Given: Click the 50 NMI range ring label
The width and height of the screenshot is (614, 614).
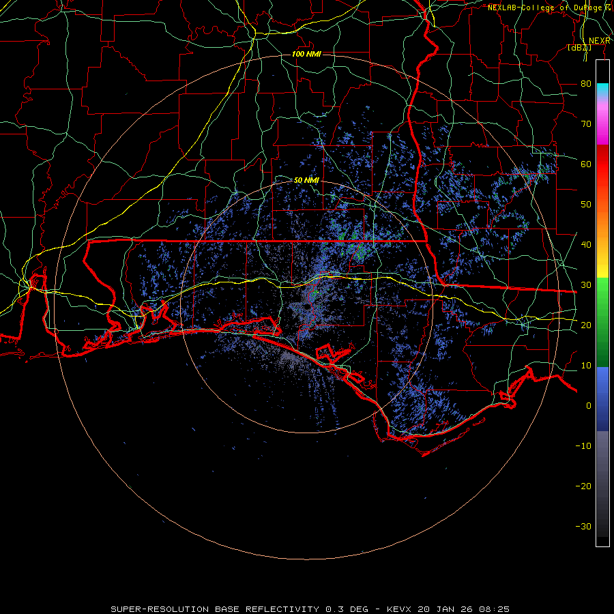Looking at the screenshot, I should 306,180.
